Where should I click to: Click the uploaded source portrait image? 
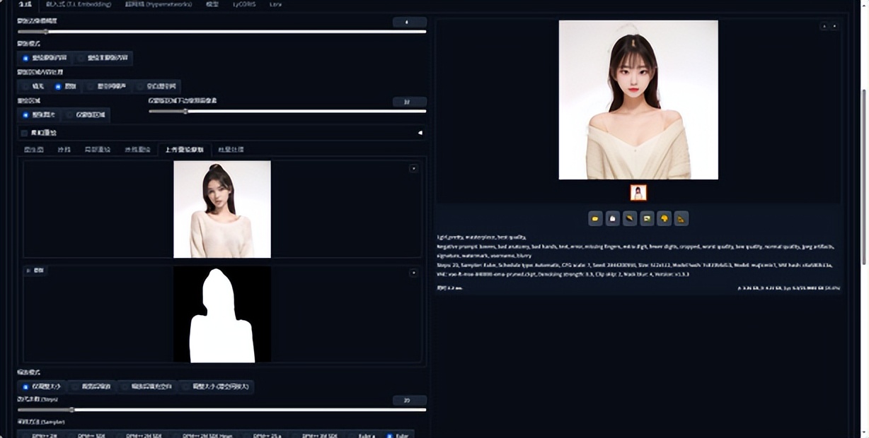[222, 209]
